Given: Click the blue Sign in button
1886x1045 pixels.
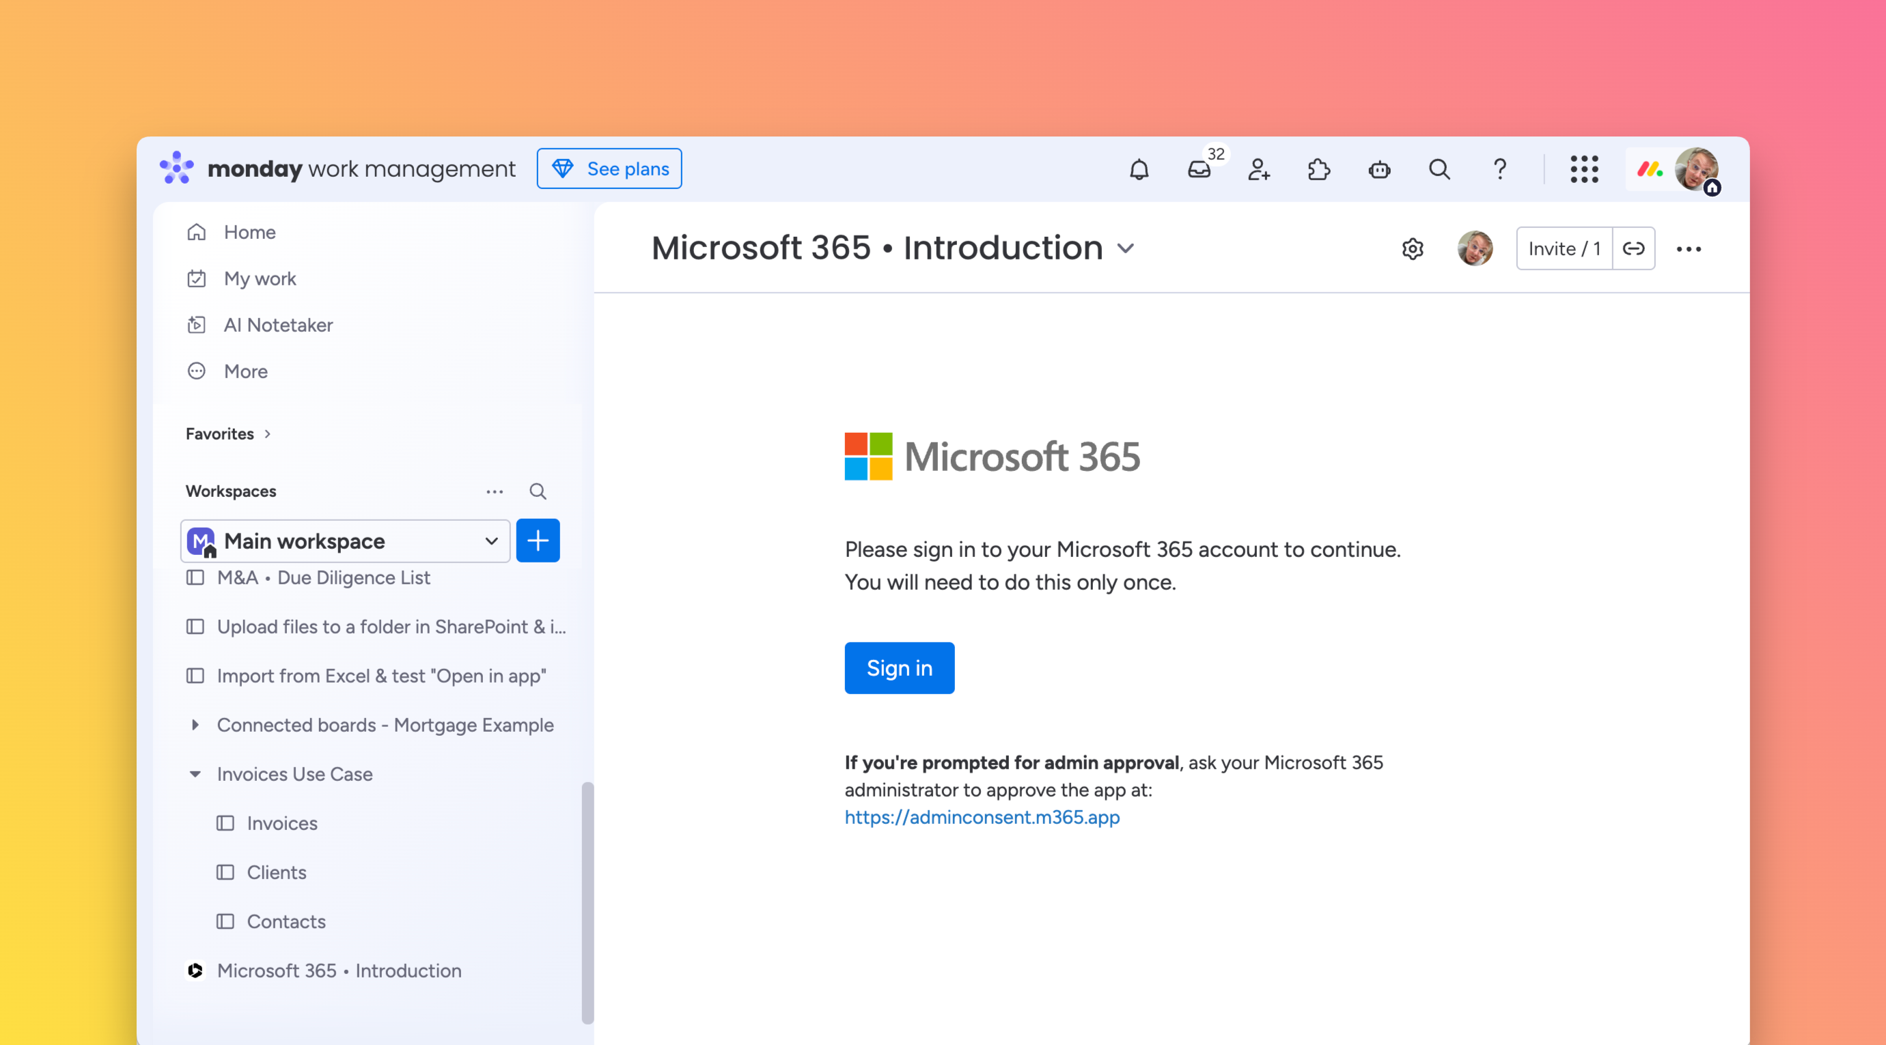Looking at the screenshot, I should (899, 668).
